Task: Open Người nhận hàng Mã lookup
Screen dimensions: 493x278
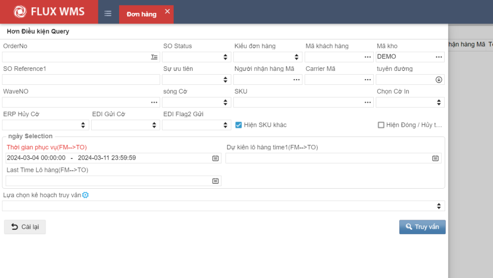Action: point(296,80)
